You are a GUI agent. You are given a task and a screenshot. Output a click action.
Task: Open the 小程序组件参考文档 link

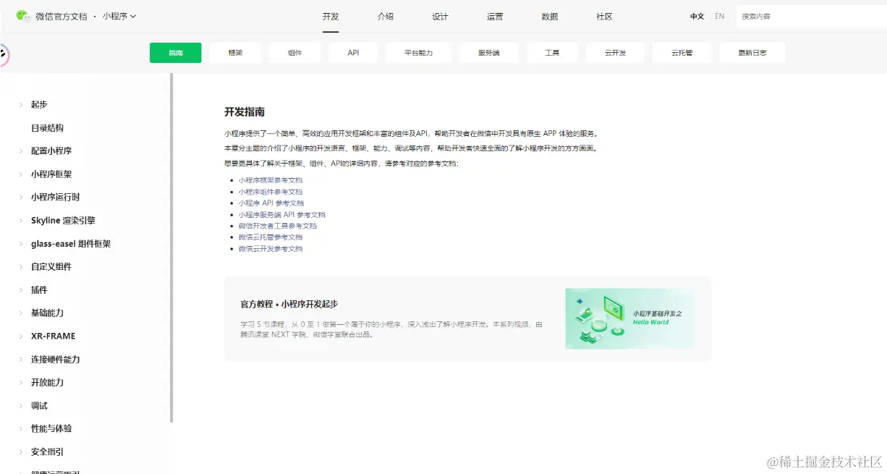(271, 192)
